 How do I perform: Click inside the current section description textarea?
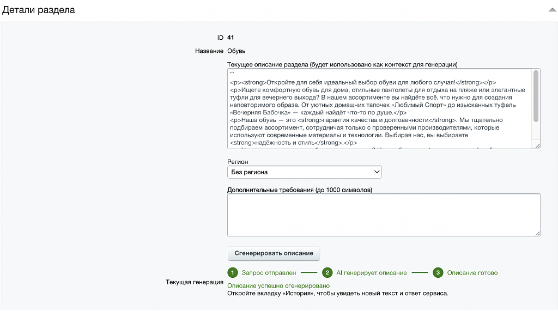pos(379,108)
